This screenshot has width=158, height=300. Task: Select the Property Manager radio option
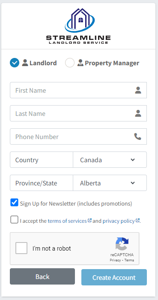pos(70,63)
